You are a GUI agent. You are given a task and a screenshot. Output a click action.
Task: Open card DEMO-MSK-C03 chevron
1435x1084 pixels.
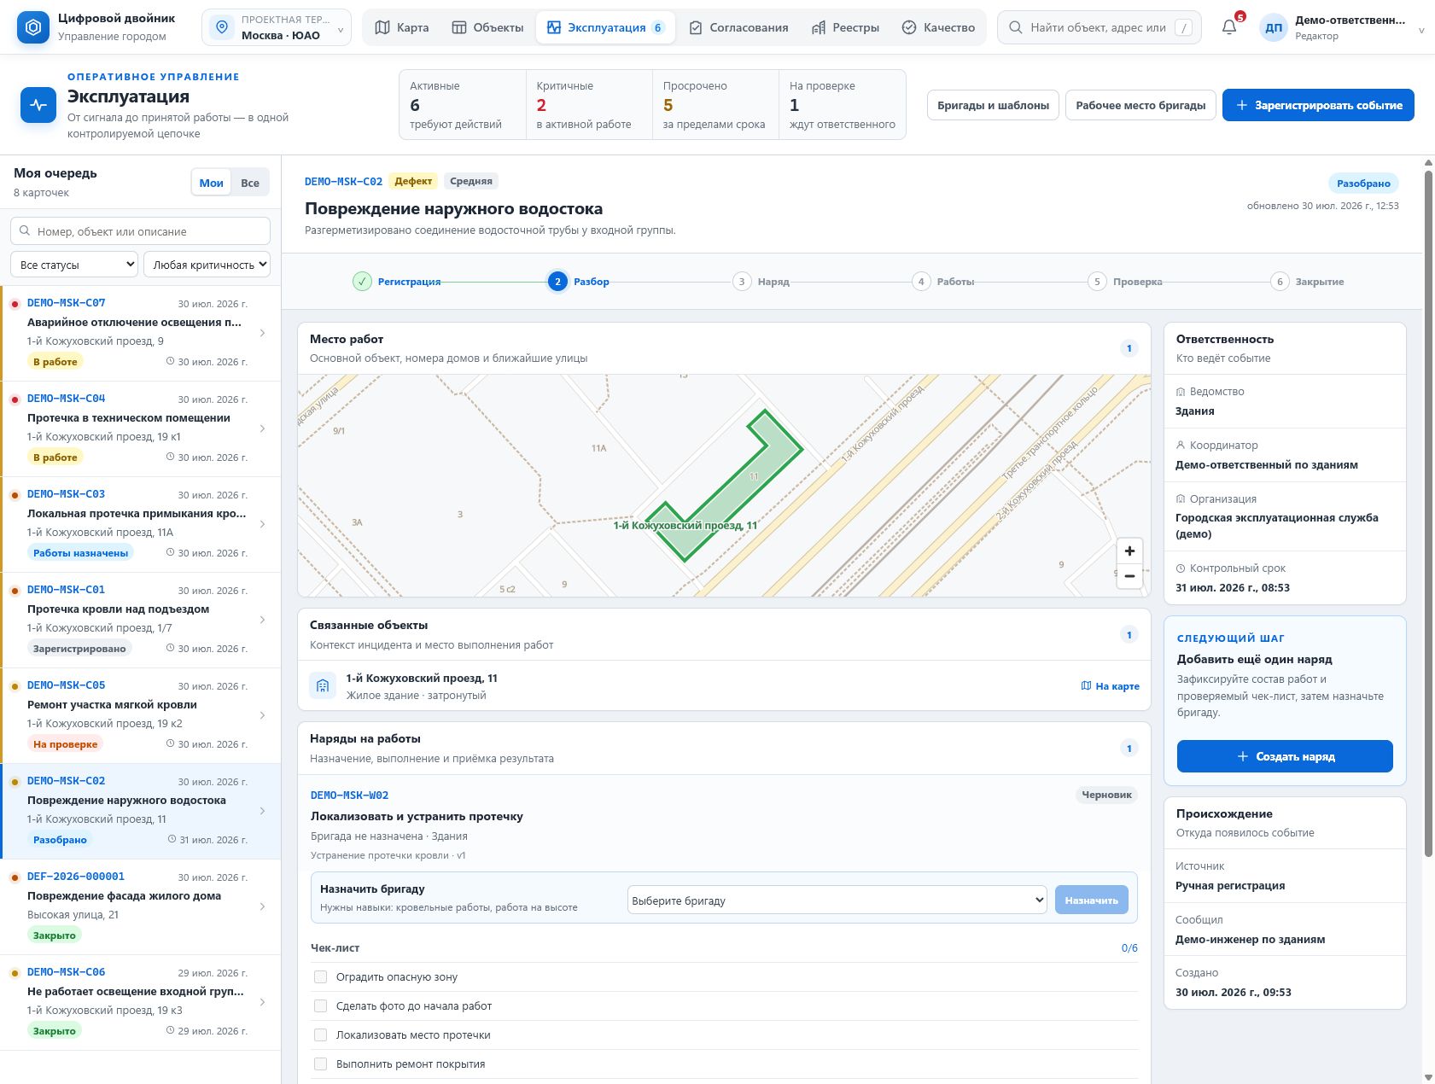(262, 524)
